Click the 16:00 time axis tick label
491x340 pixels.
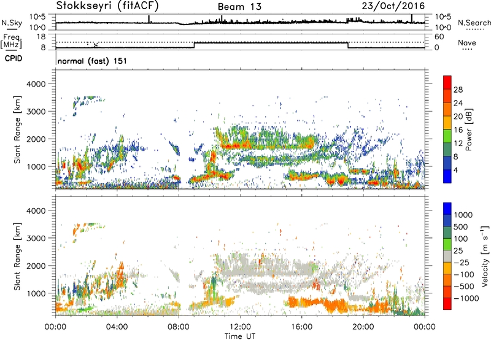click(x=301, y=327)
